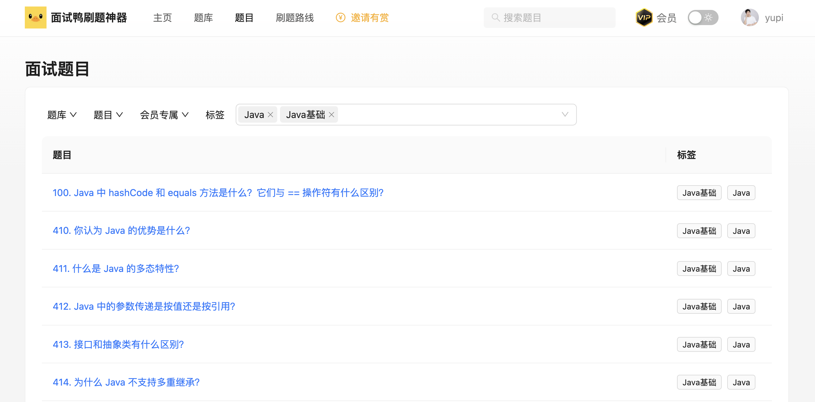
Task: Click the yen coin invite icon
Action: pyautogui.click(x=340, y=18)
